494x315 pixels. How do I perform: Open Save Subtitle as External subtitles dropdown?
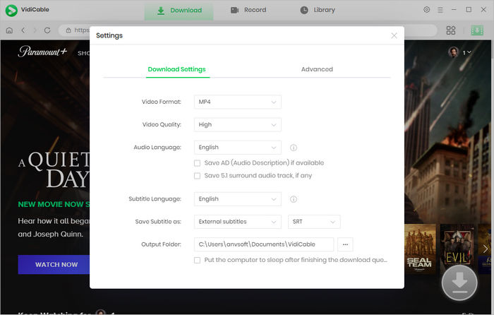click(238, 222)
